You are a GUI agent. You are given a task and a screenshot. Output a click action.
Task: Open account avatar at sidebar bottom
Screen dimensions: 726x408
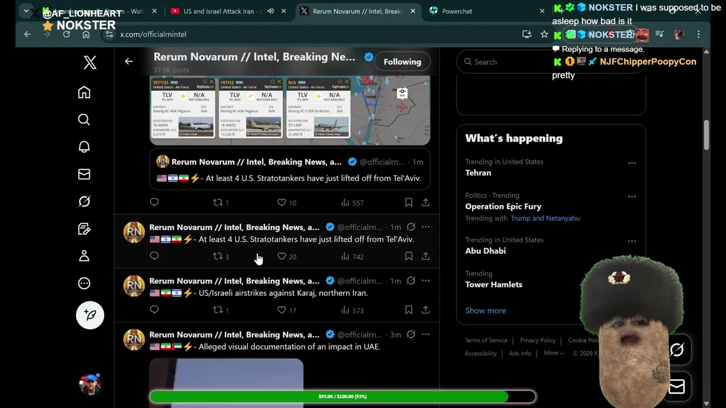90,384
